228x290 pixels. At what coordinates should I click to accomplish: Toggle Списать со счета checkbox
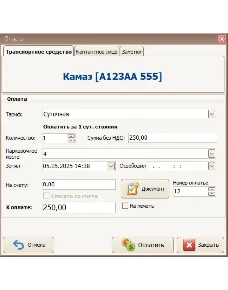[46, 196]
